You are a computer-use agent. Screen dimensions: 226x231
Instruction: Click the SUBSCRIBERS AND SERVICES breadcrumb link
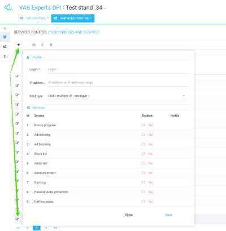[x=75, y=32]
